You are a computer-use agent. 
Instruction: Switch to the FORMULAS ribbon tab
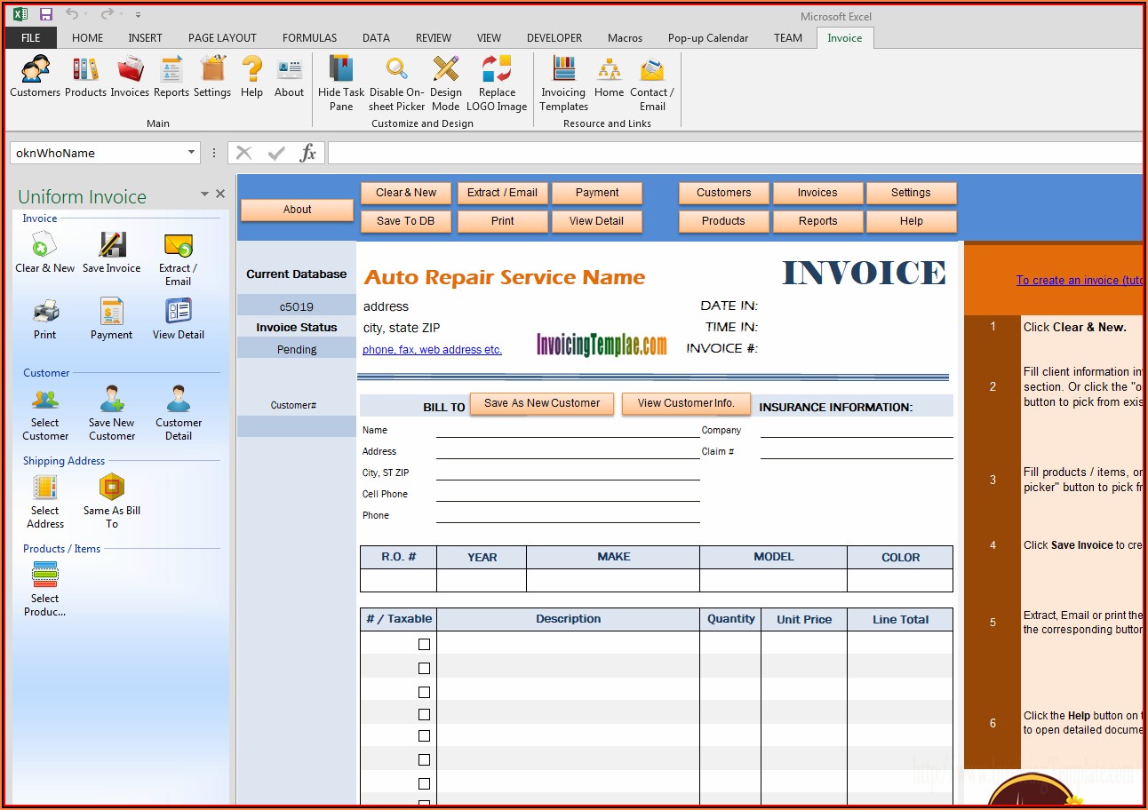(x=309, y=38)
